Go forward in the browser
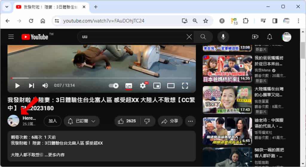 [19, 21]
